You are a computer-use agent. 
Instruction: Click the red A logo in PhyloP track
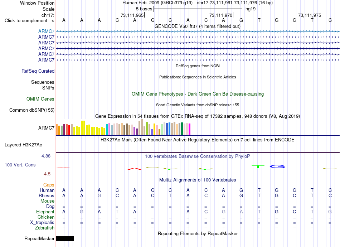(135, 169)
